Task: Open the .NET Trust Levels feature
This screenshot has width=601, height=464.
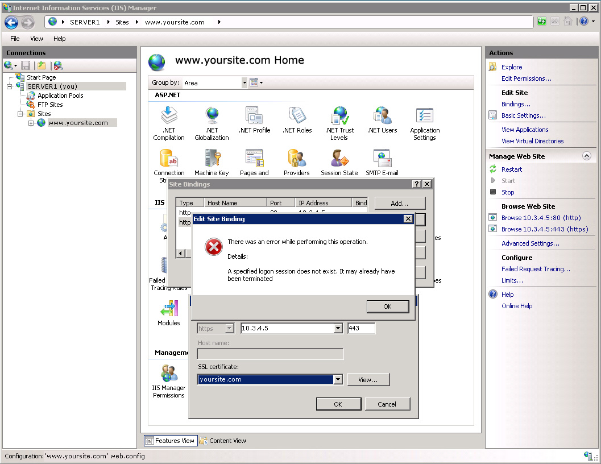Action: pos(339,123)
